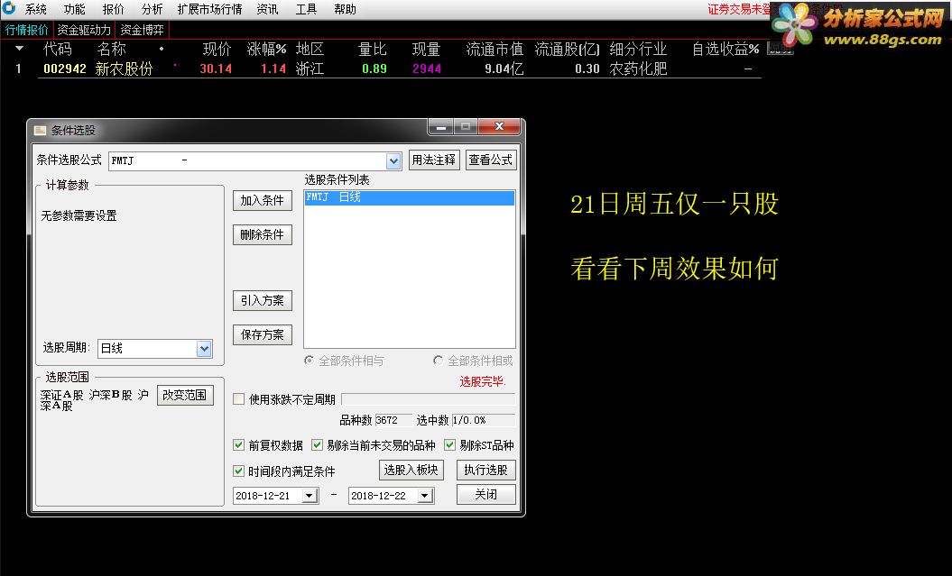This screenshot has height=576, width=952.
Task: Click the 查看公式 button
Action: tap(488, 160)
